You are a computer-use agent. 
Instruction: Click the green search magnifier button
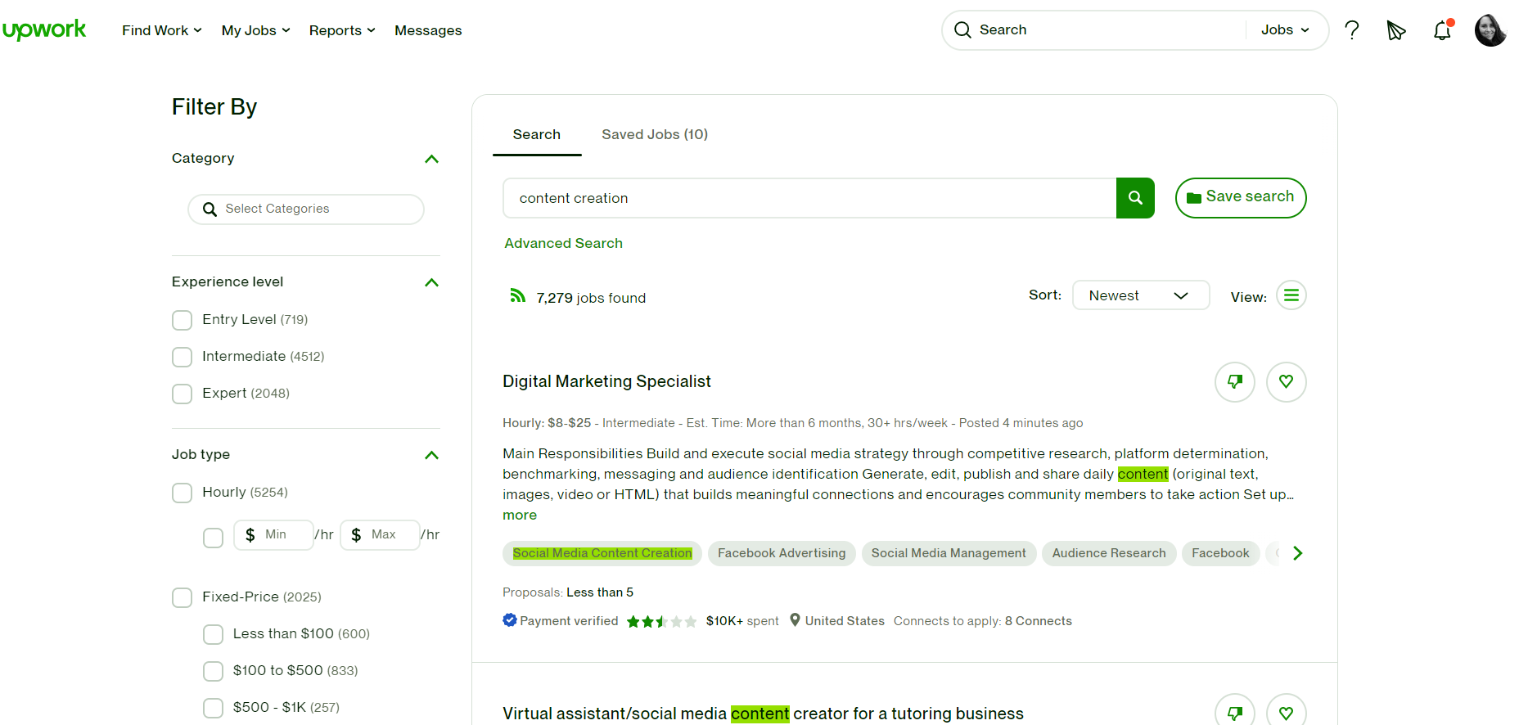[x=1135, y=198]
